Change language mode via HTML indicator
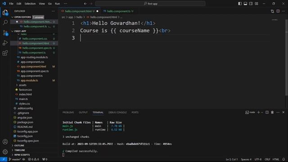Screen dimensions: 288x162 [x=276, y=159]
